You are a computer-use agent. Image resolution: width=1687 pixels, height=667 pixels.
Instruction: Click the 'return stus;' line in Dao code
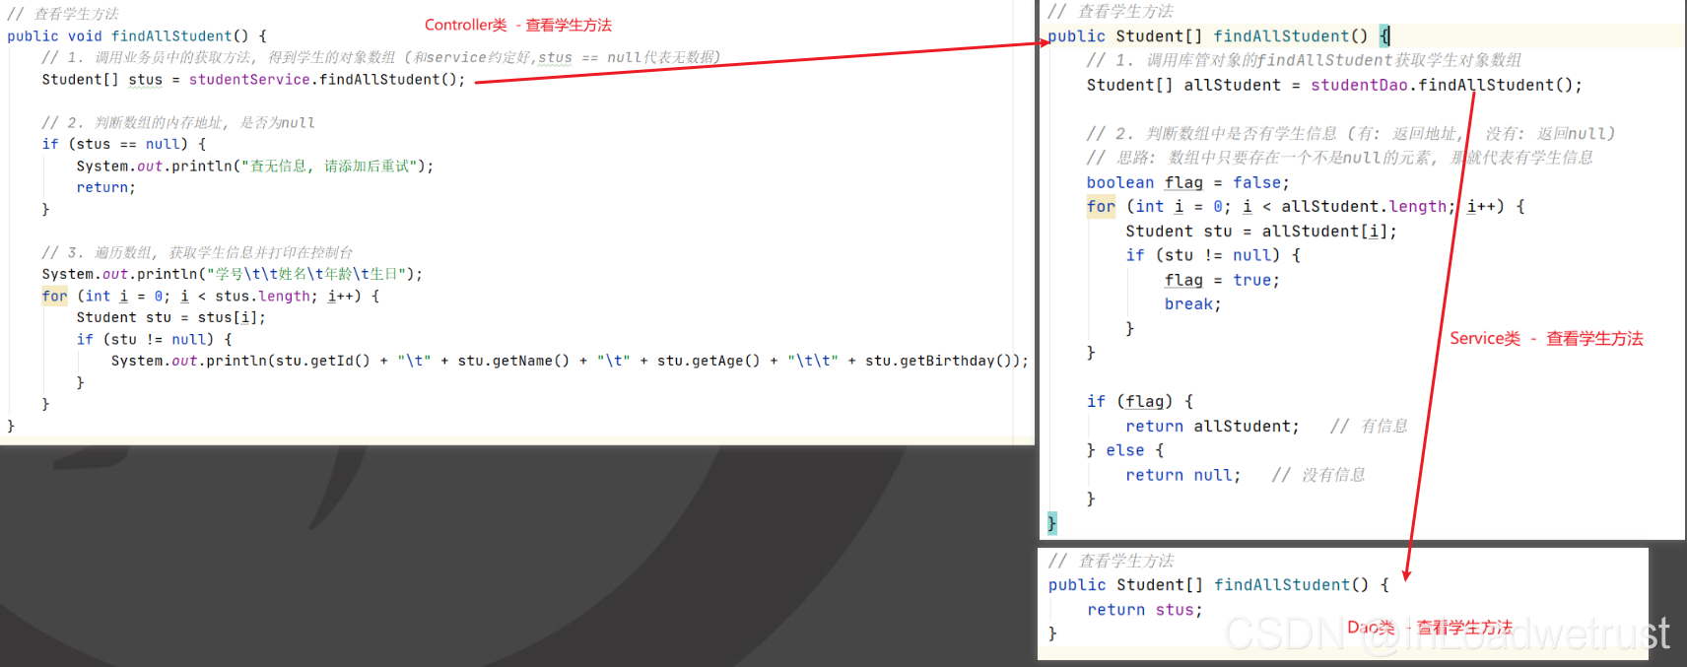point(1145,610)
